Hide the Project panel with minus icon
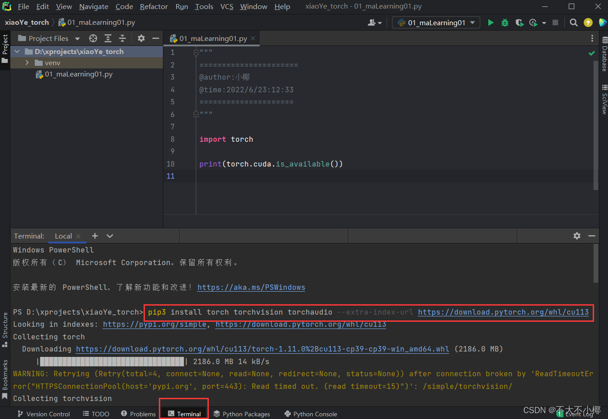This screenshot has height=419, width=608. [x=156, y=38]
